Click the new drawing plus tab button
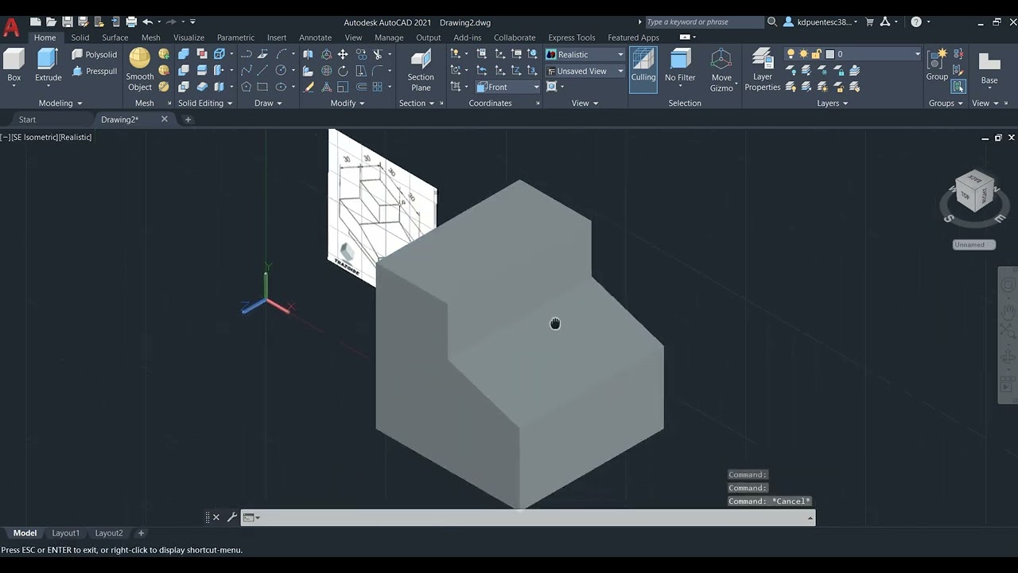Viewport: 1018px width, 573px height. point(188,119)
